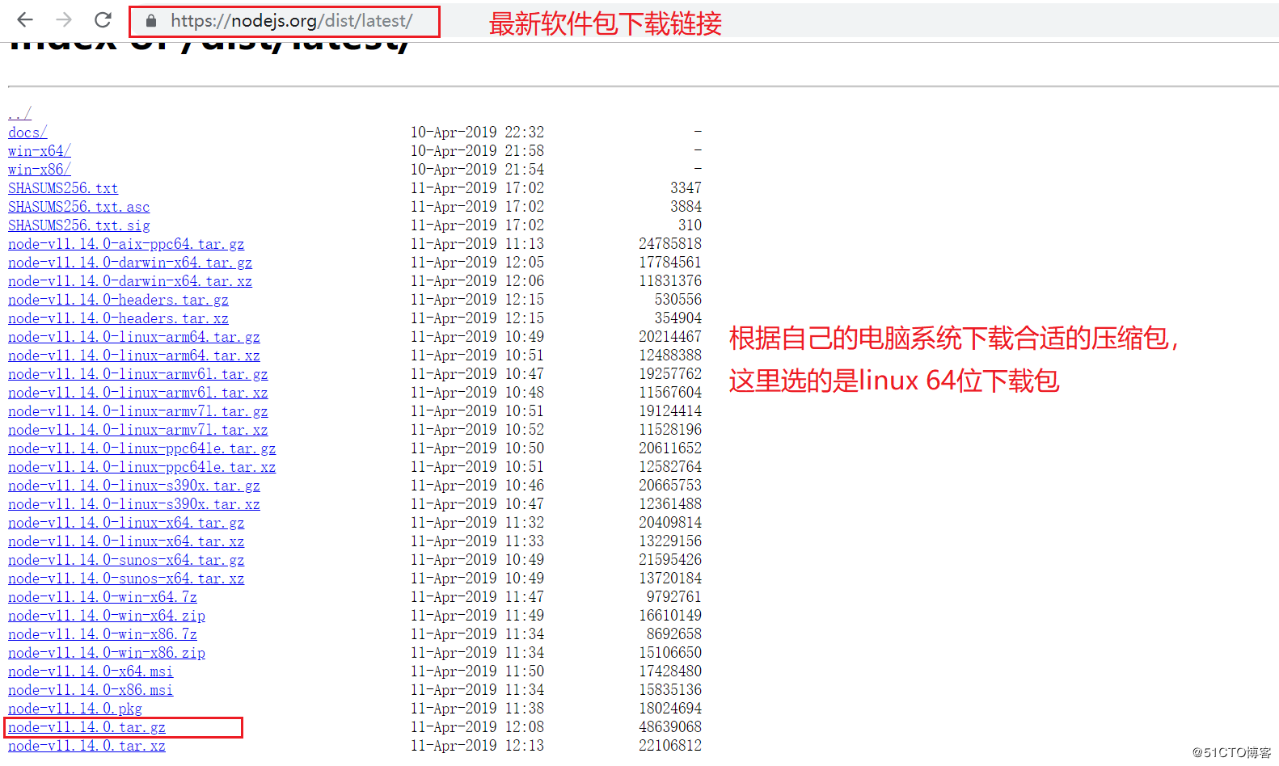
Task: Click the browser forward arrow
Action: [x=64, y=20]
